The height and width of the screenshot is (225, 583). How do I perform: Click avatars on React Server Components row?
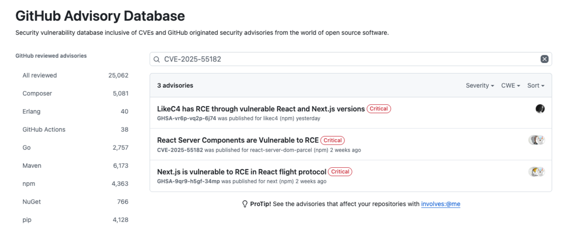(536, 140)
